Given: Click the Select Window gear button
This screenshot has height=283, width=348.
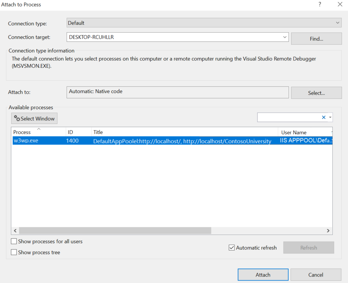Looking at the screenshot, I should tap(34, 118).
